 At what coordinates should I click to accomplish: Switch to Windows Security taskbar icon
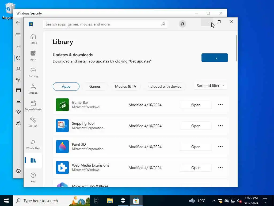[x=123, y=201]
